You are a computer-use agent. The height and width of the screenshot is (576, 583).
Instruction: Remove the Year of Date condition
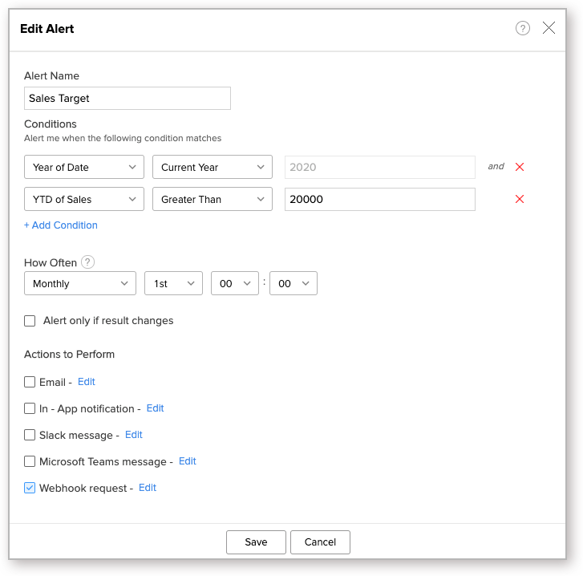520,167
